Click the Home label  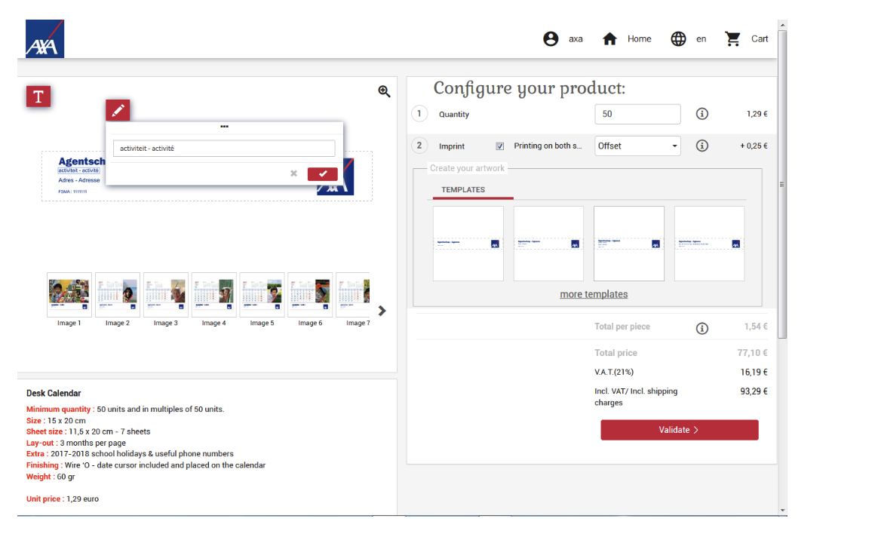(x=639, y=38)
